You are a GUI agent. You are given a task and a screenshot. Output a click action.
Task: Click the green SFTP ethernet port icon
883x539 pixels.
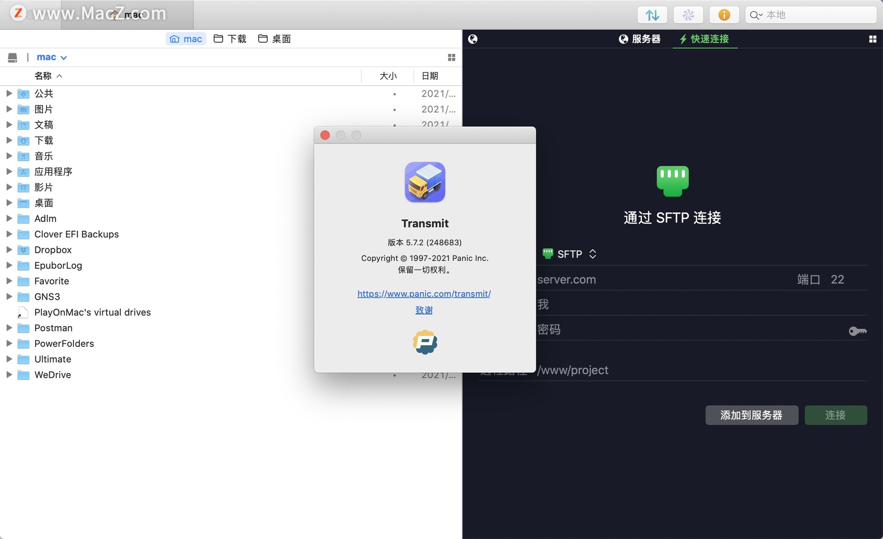(672, 181)
